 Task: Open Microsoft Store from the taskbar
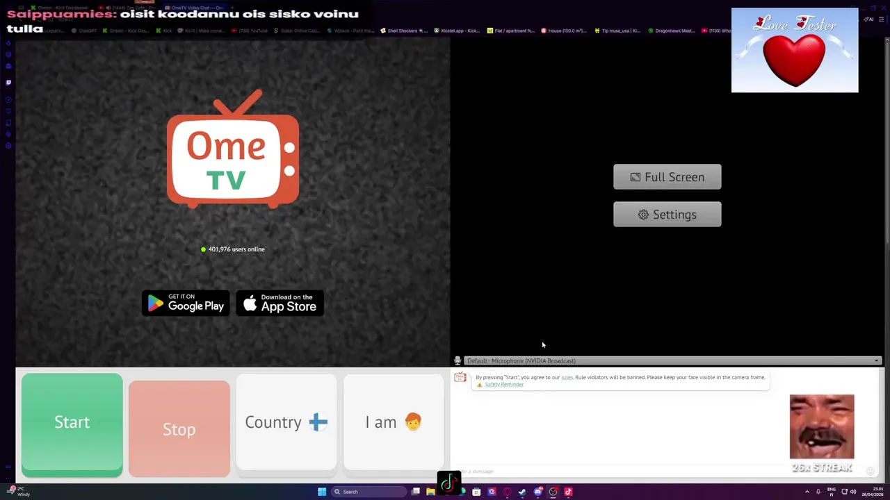point(476,492)
